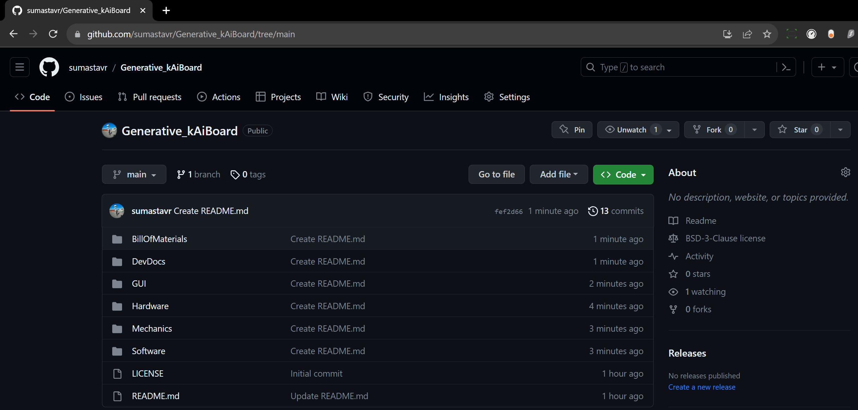Click Create a new release link
858x410 pixels.
tap(701, 387)
